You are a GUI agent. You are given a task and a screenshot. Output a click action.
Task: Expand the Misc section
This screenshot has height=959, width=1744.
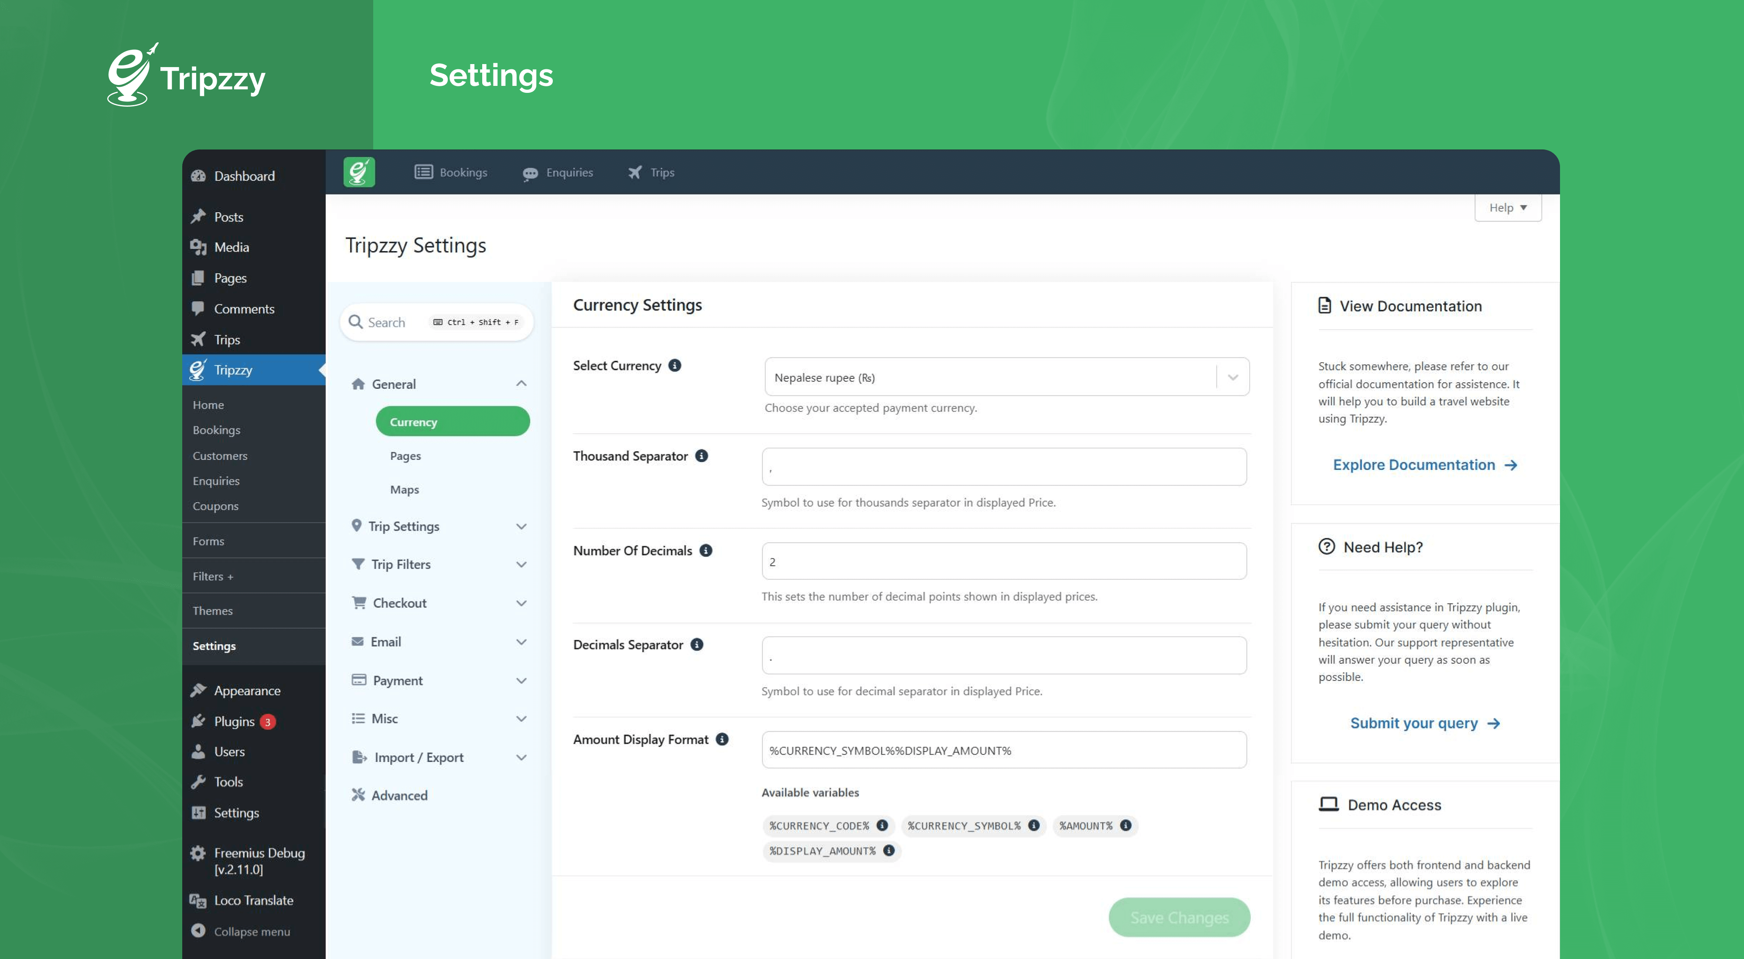[x=438, y=719]
